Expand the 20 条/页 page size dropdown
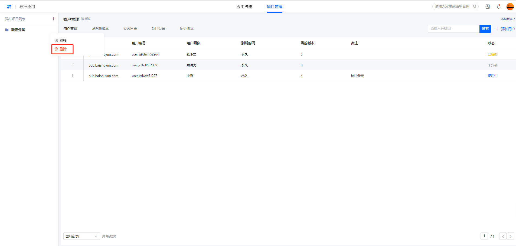Image resolution: width=516 pixels, height=246 pixels. tap(81, 236)
